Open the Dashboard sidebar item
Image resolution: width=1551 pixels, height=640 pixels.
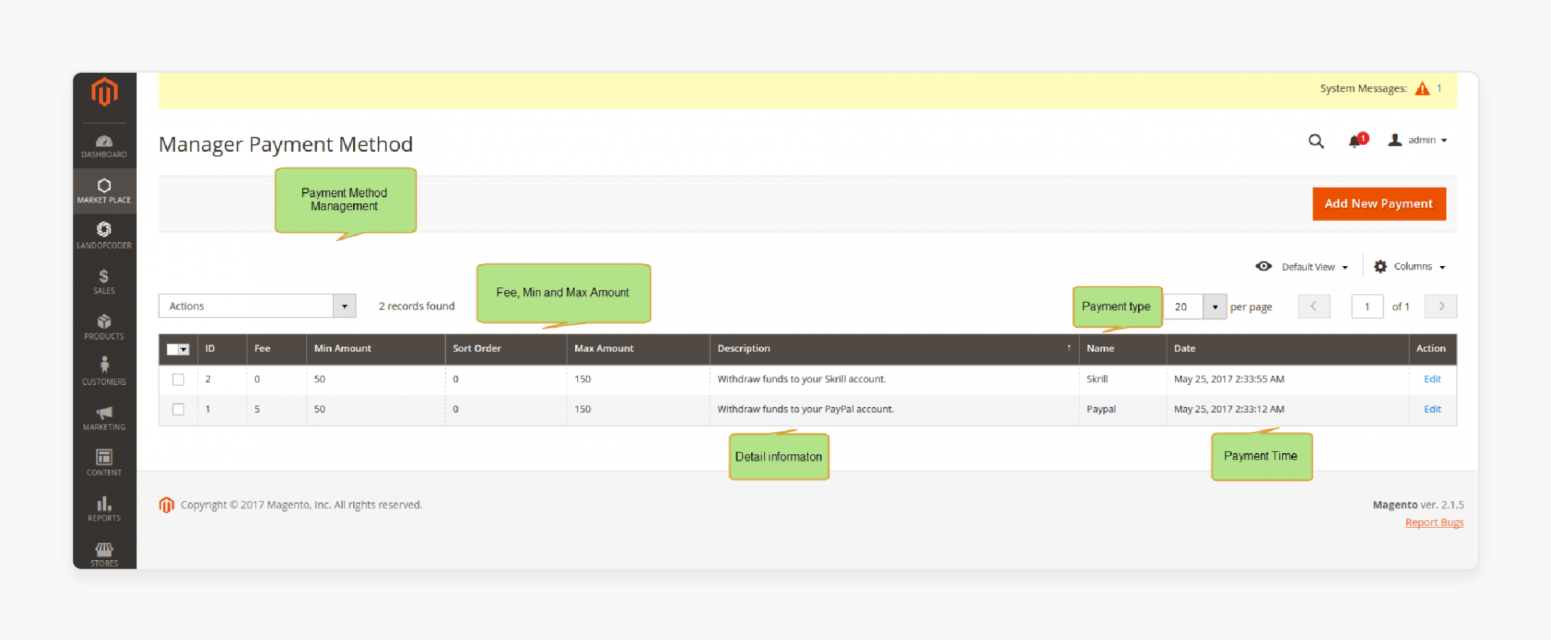(105, 147)
